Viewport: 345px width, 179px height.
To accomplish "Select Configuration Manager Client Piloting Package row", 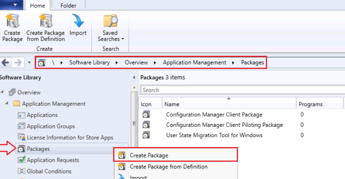I will (242, 125).
